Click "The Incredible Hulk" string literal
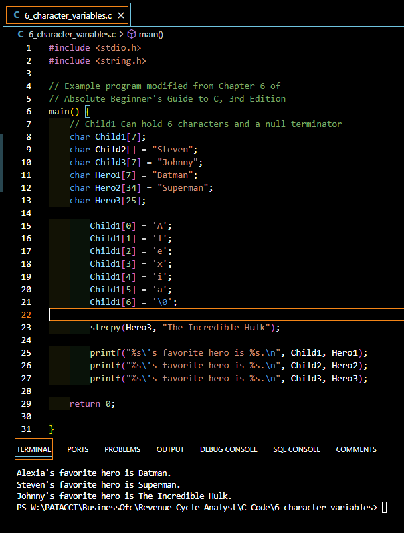Viewport: 404px width, 533px height. click(x=216, y=327)
